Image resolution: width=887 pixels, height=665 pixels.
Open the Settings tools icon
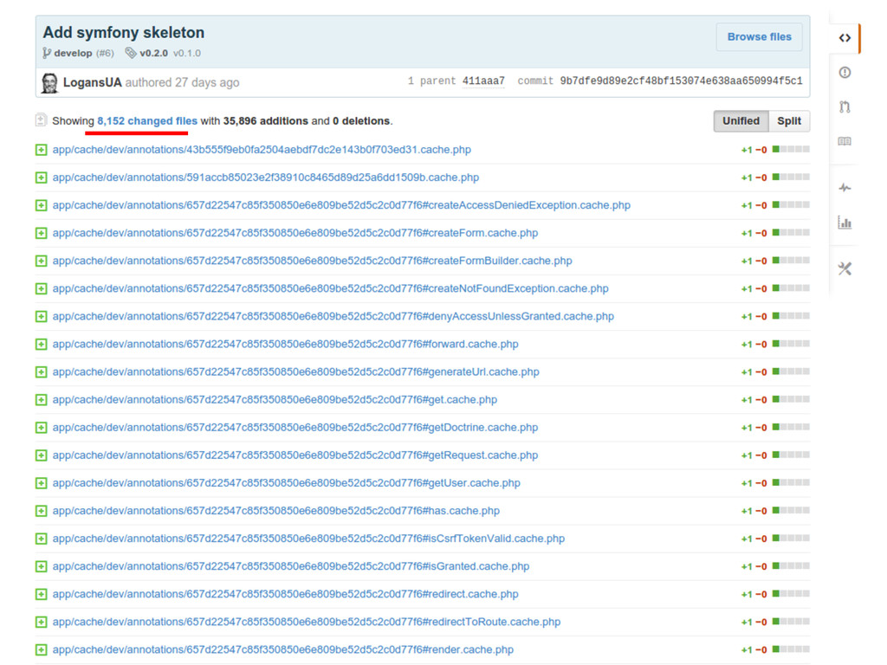pos(845,268)
